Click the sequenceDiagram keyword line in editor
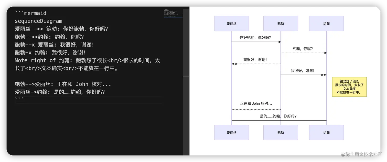Viewport: 387px width, 162px height. point(38,21)
